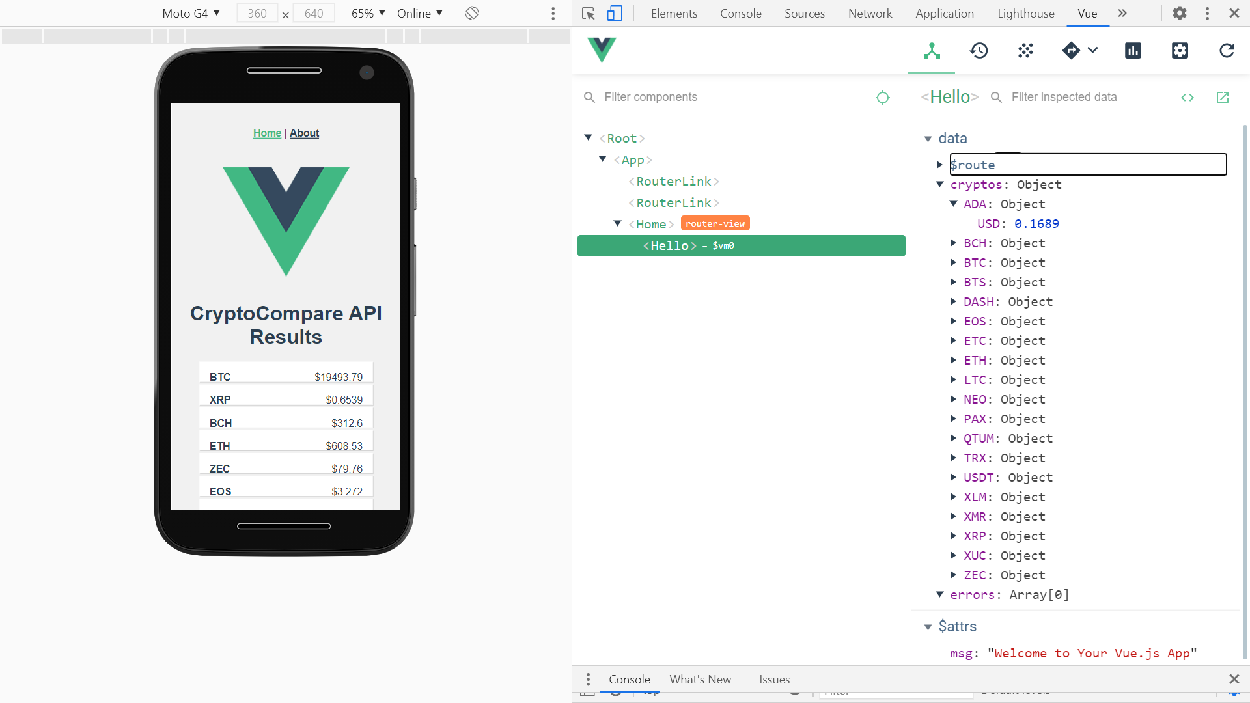Expand the BTC object in cryptos
The image size is (1250, 703).
pyautogui.click(x=953, y=262)
